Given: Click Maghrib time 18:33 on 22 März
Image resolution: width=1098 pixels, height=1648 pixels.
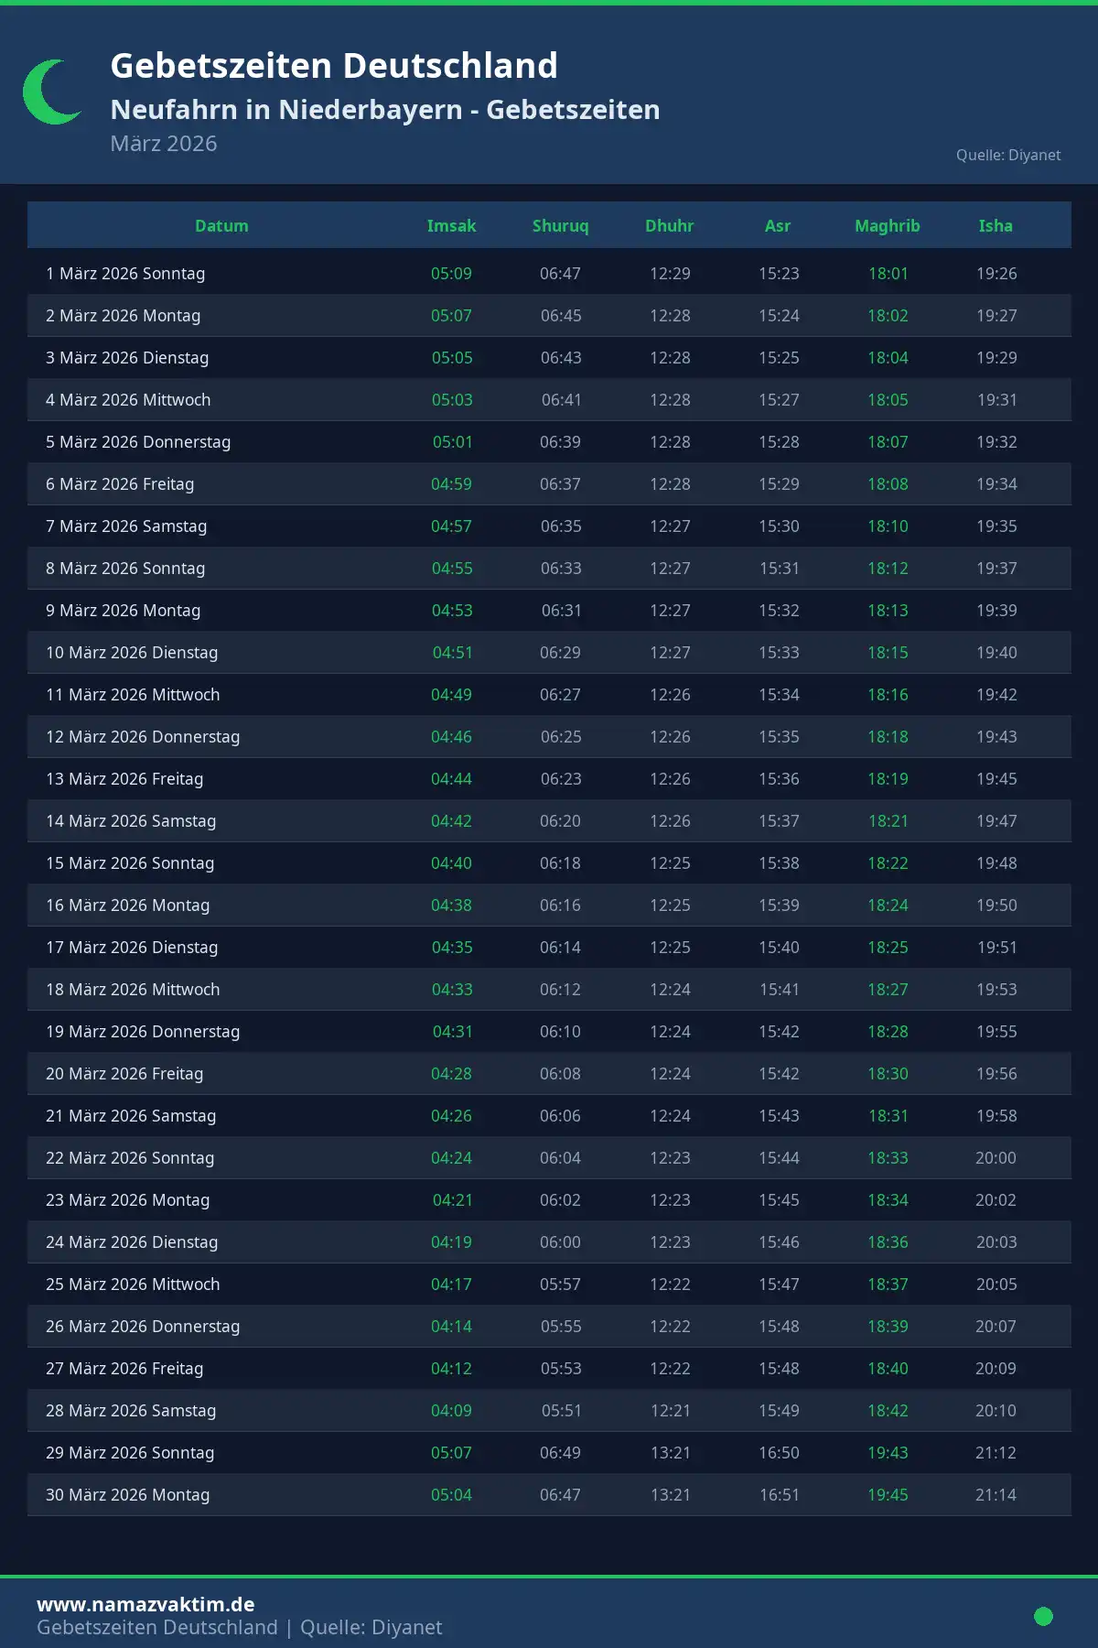Looking at the screenshot, I should coord(888,1158).
